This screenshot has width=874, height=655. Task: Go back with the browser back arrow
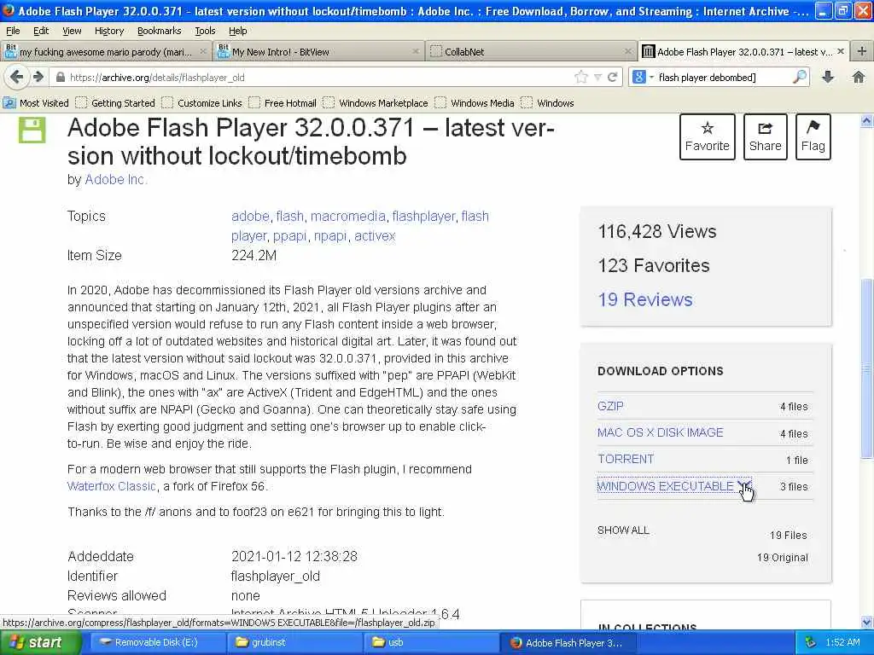point(16,77)
